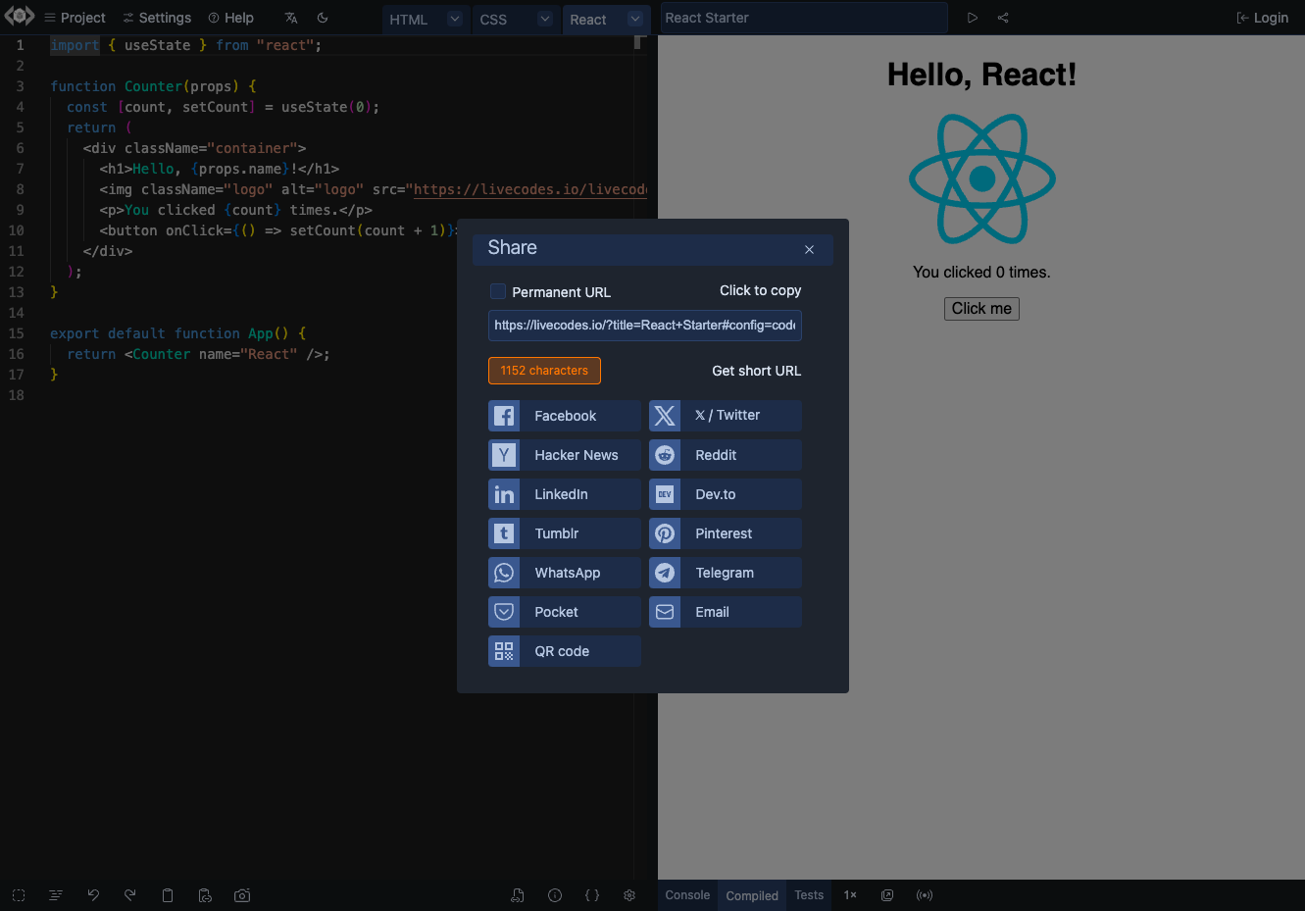
Task: Share via the Facebook icon
Action: click(x=504, y=416)
